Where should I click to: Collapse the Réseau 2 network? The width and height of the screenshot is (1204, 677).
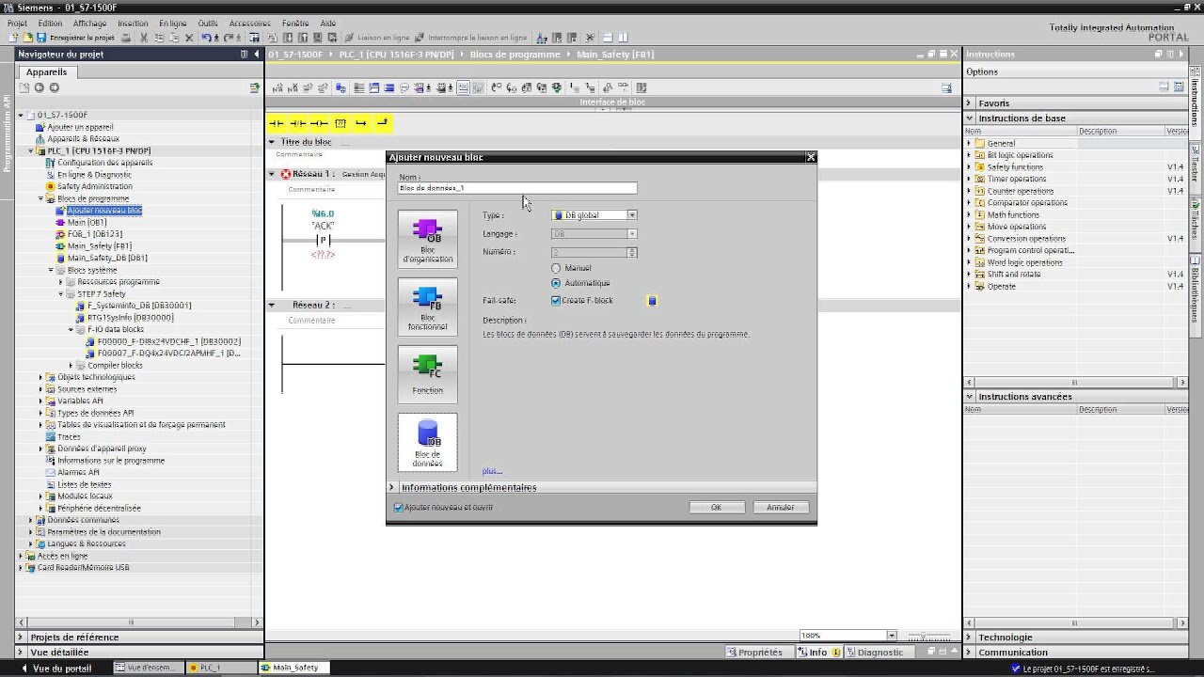pos(272,306)
